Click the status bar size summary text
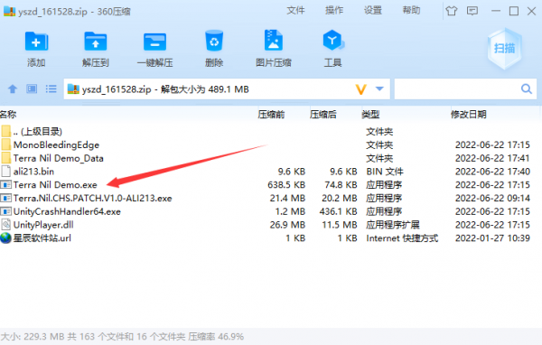Viewport: 542px width, 345px height. click(x=122, y=336)
